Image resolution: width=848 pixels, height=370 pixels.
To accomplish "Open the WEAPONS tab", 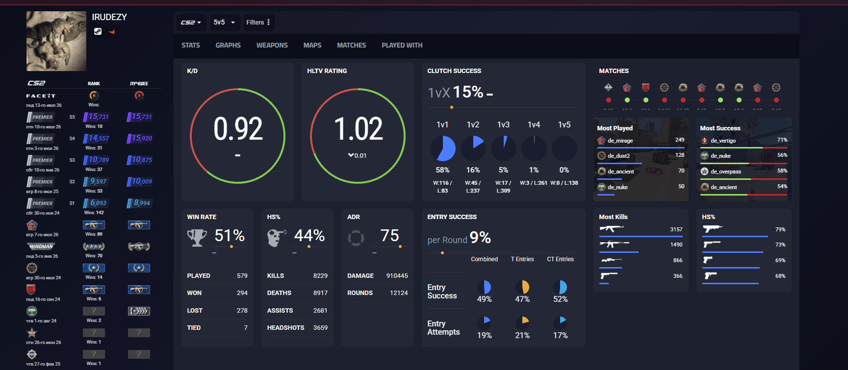I will [x=272, y=45].
